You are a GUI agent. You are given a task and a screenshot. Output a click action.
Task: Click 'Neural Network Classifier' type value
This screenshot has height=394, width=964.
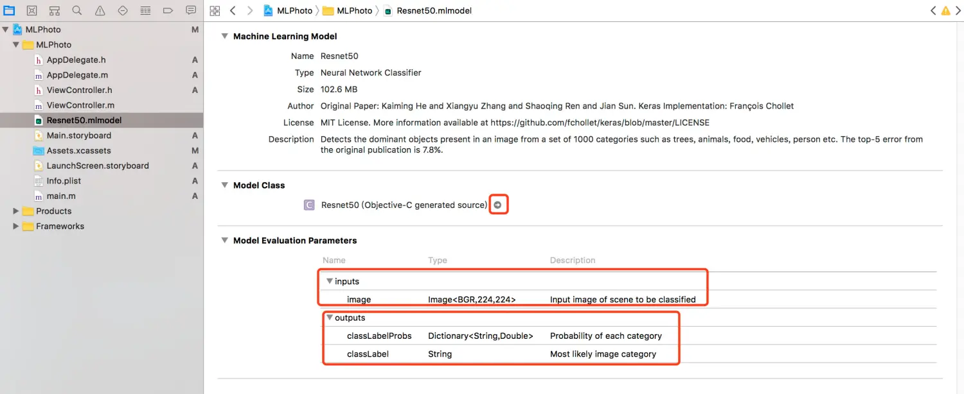(371, 73)
